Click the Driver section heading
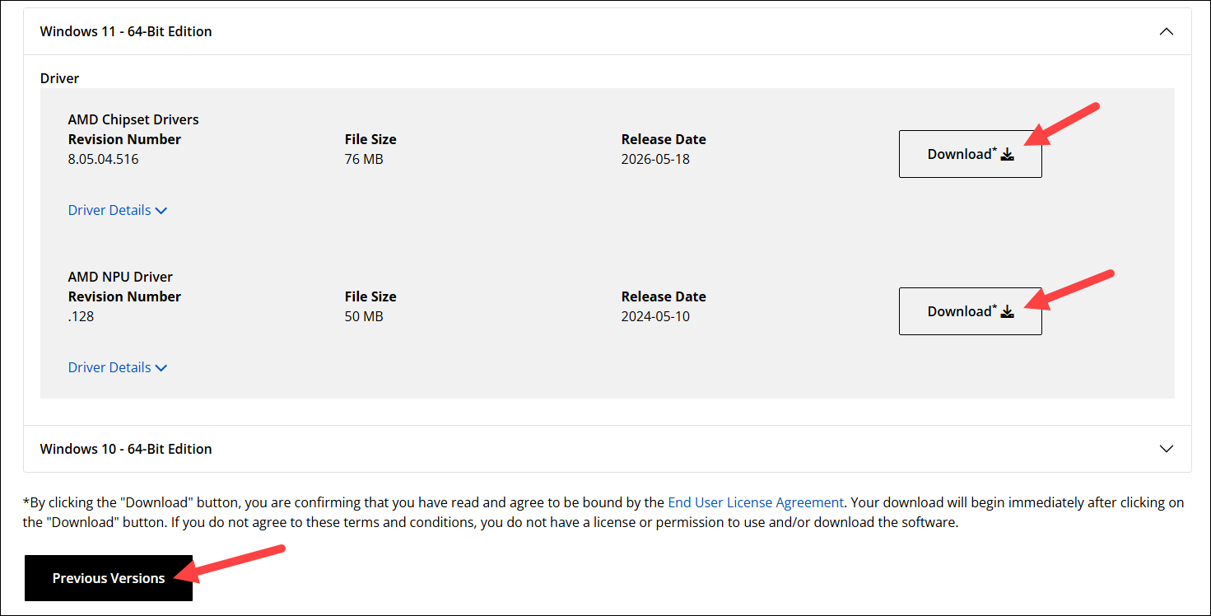The width and height of the screenshot is (1211, 616). (60, 78)
